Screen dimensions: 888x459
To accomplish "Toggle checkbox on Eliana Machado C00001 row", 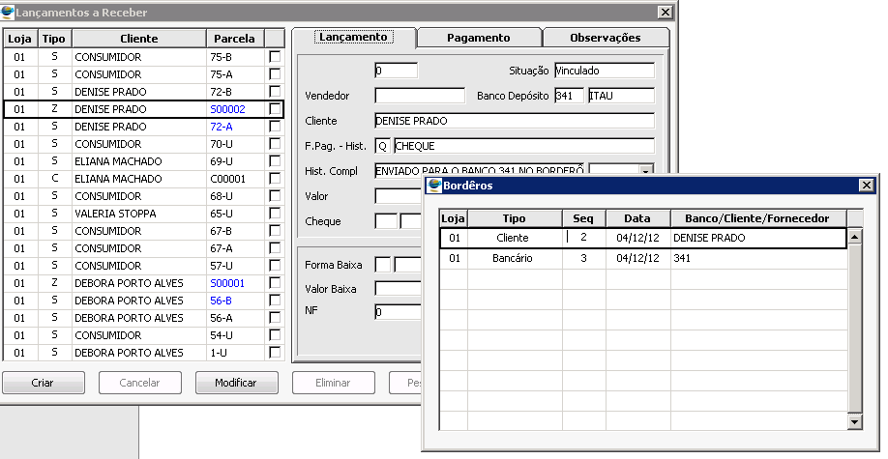I will click(275, 179).
